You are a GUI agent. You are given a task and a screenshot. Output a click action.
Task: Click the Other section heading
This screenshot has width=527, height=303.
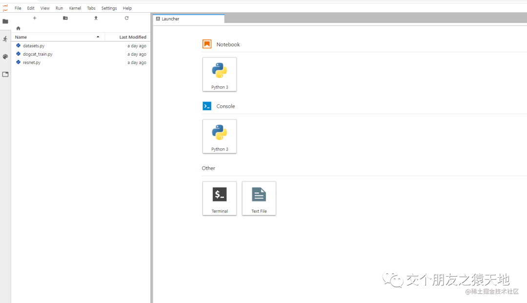coord(208,168)
